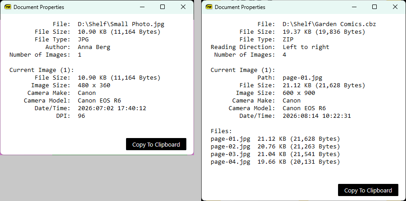Select file path D:\Shelf\Small Photo.jpg

click(121, 24)
